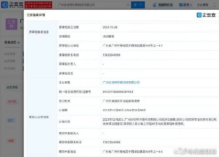Image resolution: width=219 pixels, height=157 pixels.
Task: Select the date 2023-12-26 value
Action: (110, 27)
